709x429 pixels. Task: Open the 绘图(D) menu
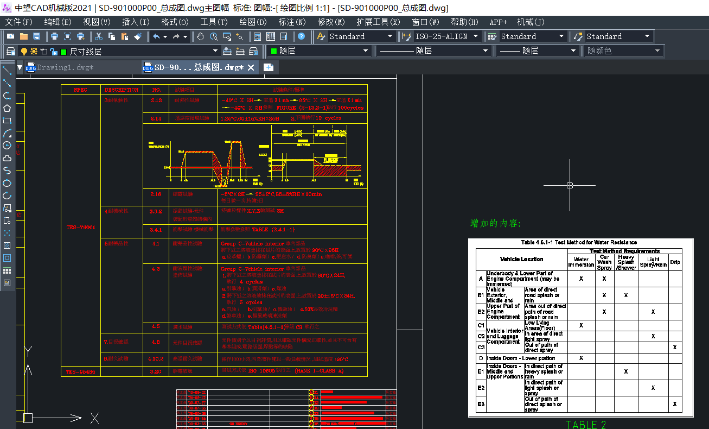(x=253, y=22)
